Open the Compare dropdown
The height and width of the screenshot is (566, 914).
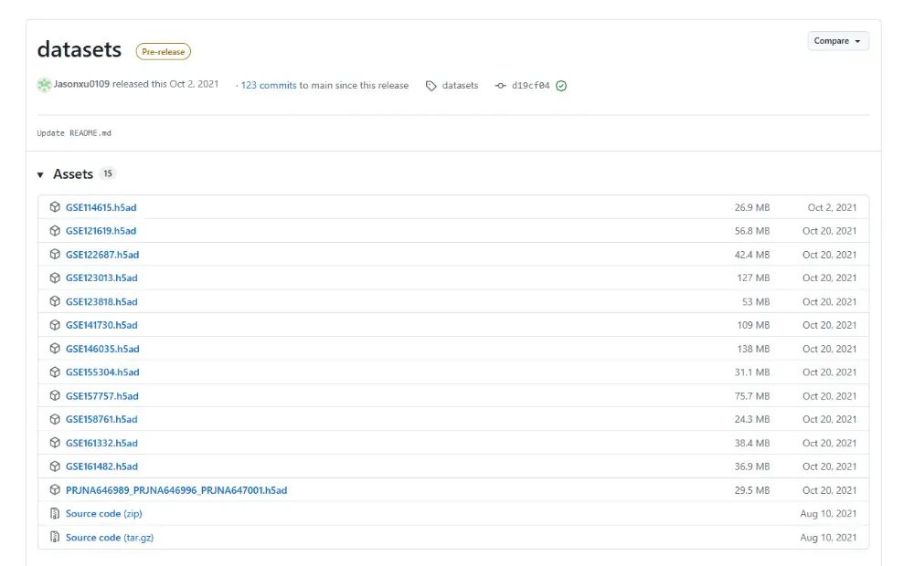[x=837, y=41]
